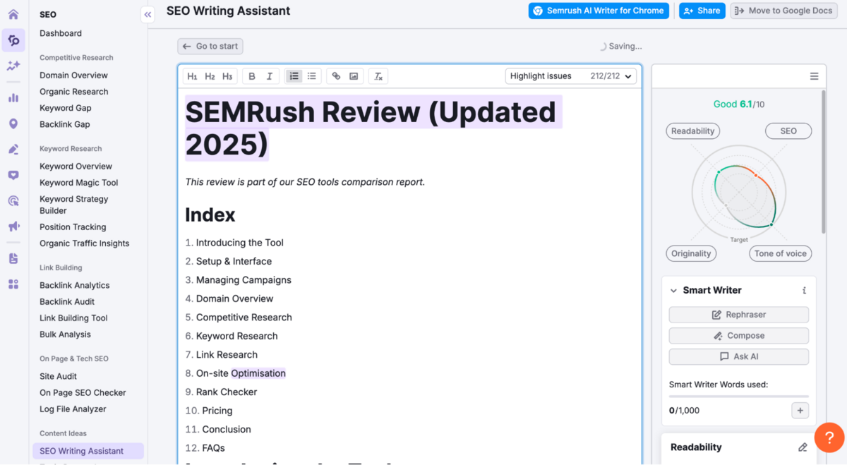Click the highlighted word Optimisation

258,373
